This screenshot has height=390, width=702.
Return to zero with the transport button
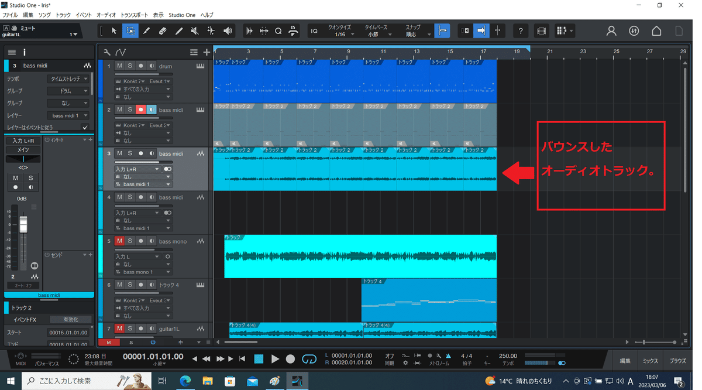click(x=242, y=359)
